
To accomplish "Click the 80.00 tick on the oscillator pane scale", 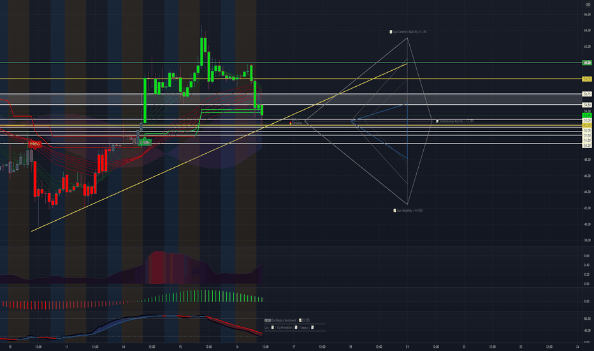I will click(x=587, y=318).
